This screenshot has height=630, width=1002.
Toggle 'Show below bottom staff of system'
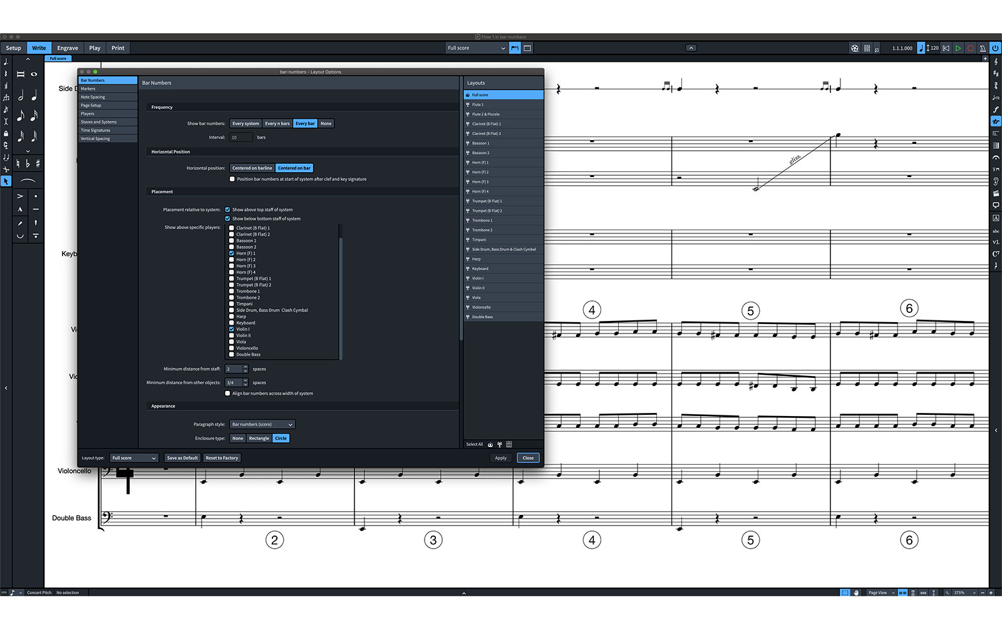227,218
